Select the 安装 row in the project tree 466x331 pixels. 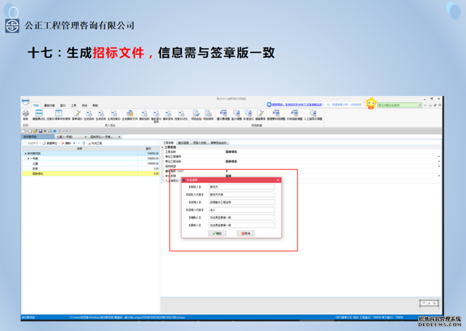point(91,168)
